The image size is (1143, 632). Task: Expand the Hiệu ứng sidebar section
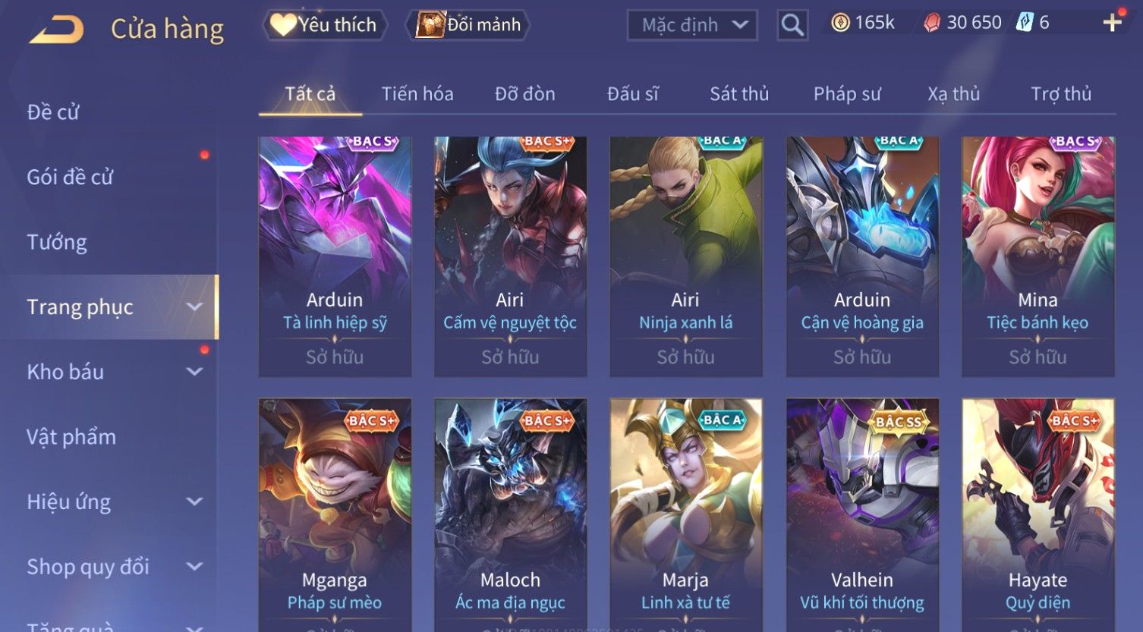coord(194,502)
